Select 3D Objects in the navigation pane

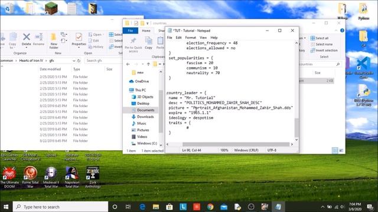[142, 97]
